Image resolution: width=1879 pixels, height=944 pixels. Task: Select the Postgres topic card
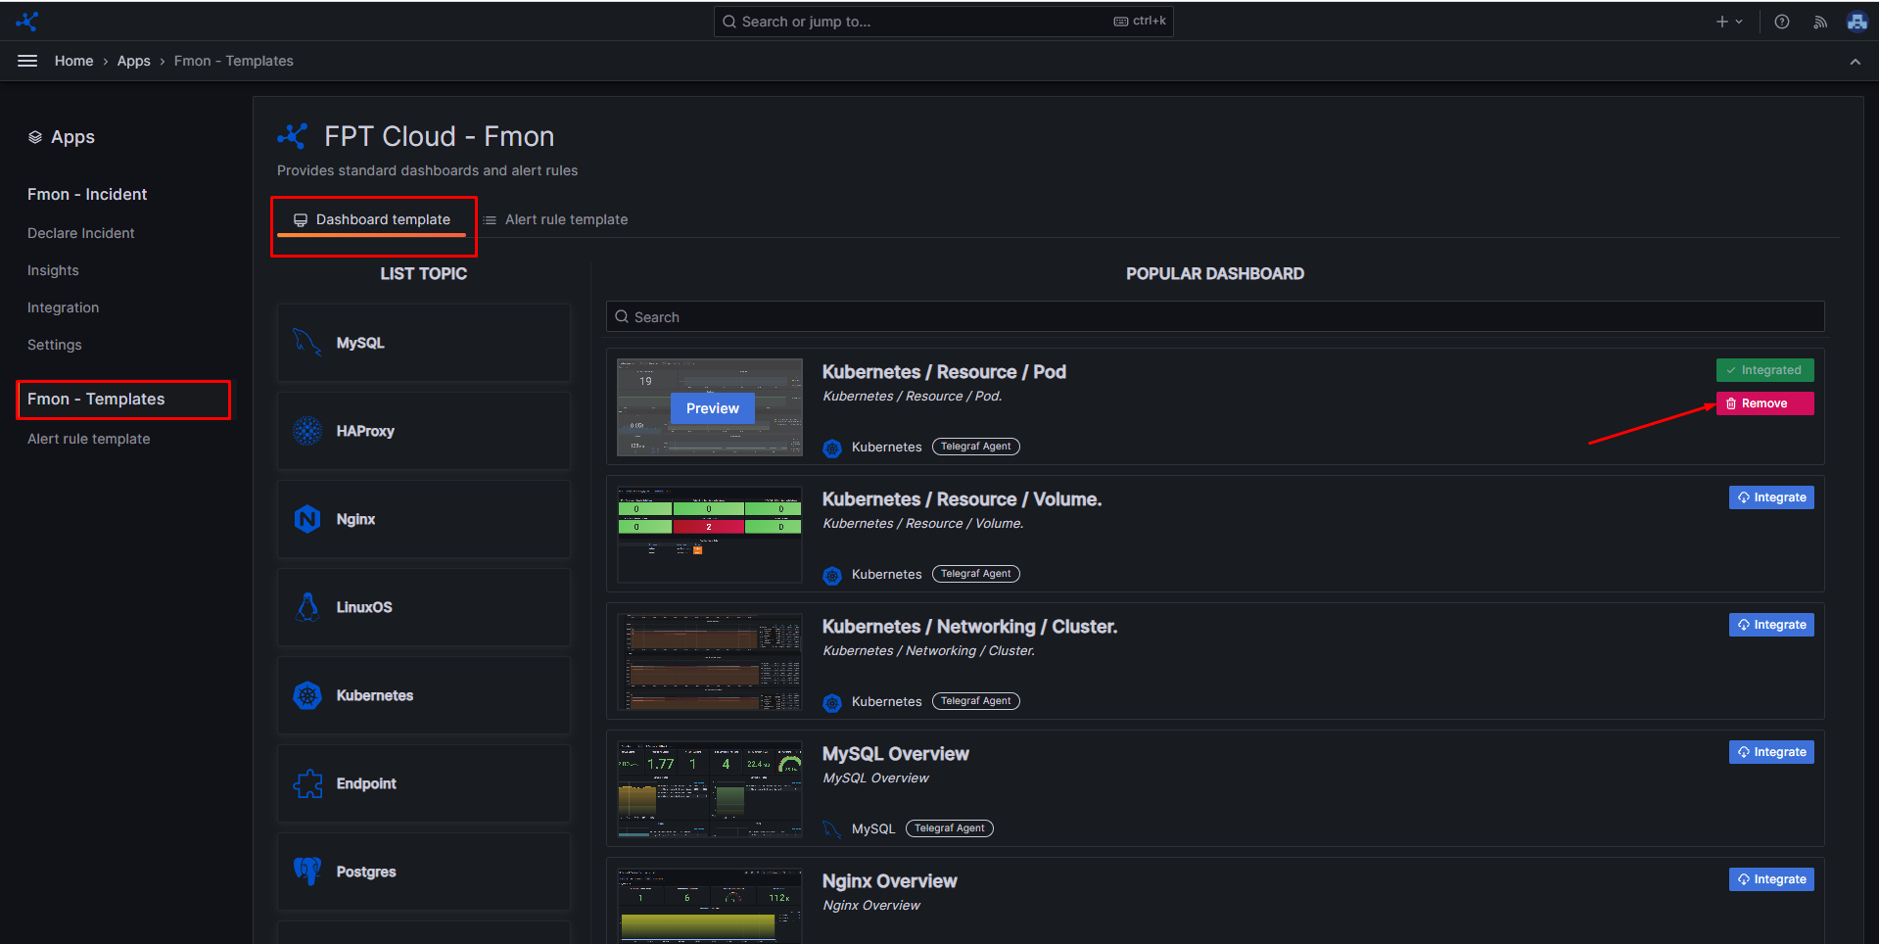click(423, 872)
